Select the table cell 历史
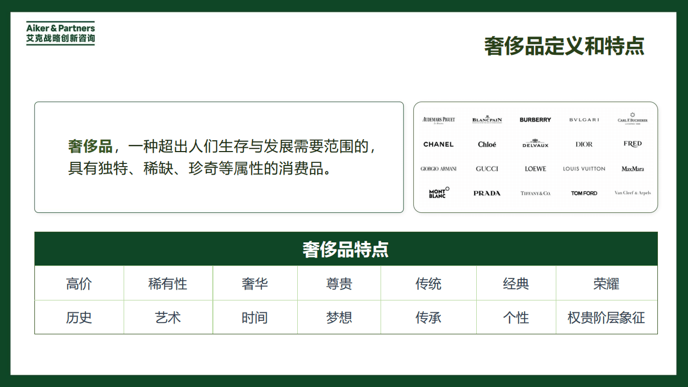Image resolution: width=688 pixels, height=387 pixels. coord(79,318)
